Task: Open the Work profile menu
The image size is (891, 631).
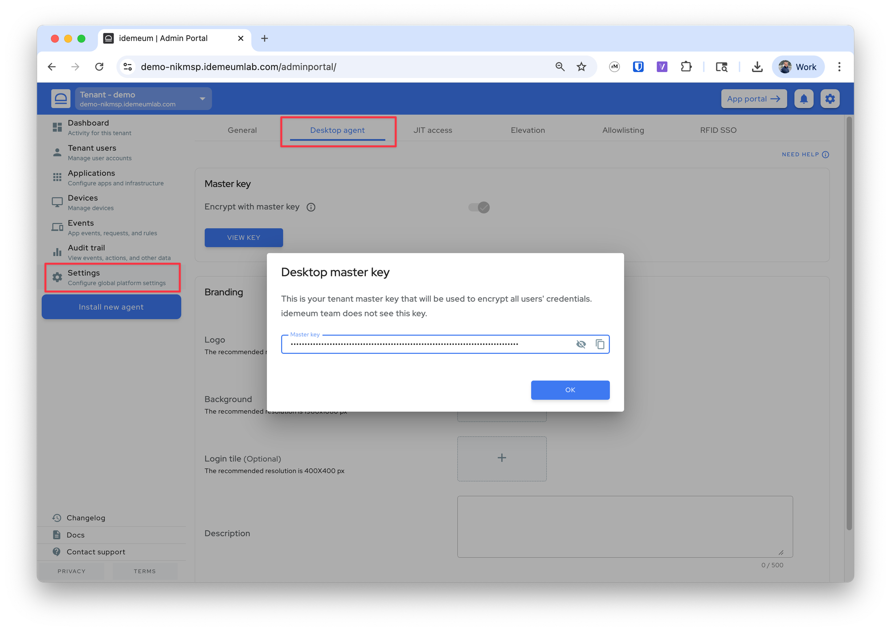Action: 798,67
